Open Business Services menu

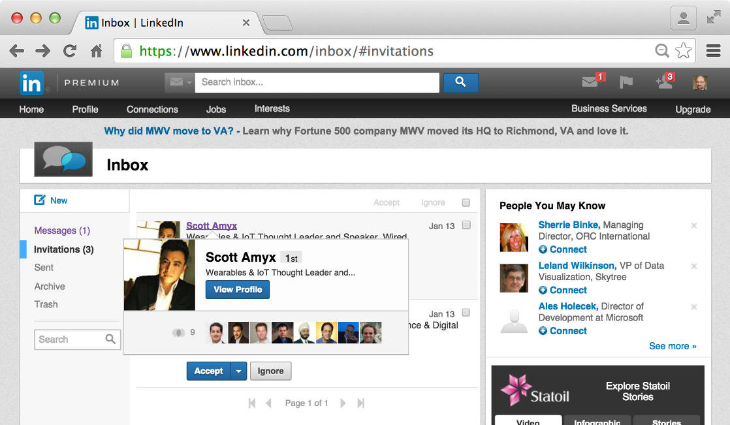609,108
